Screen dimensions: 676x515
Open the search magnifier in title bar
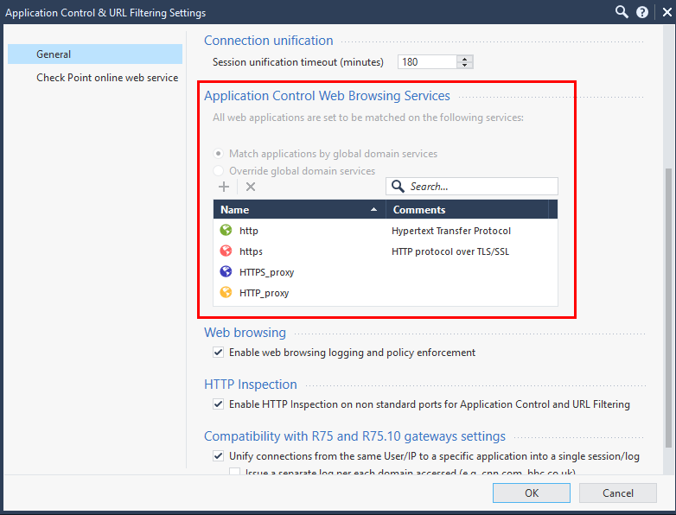622,11
